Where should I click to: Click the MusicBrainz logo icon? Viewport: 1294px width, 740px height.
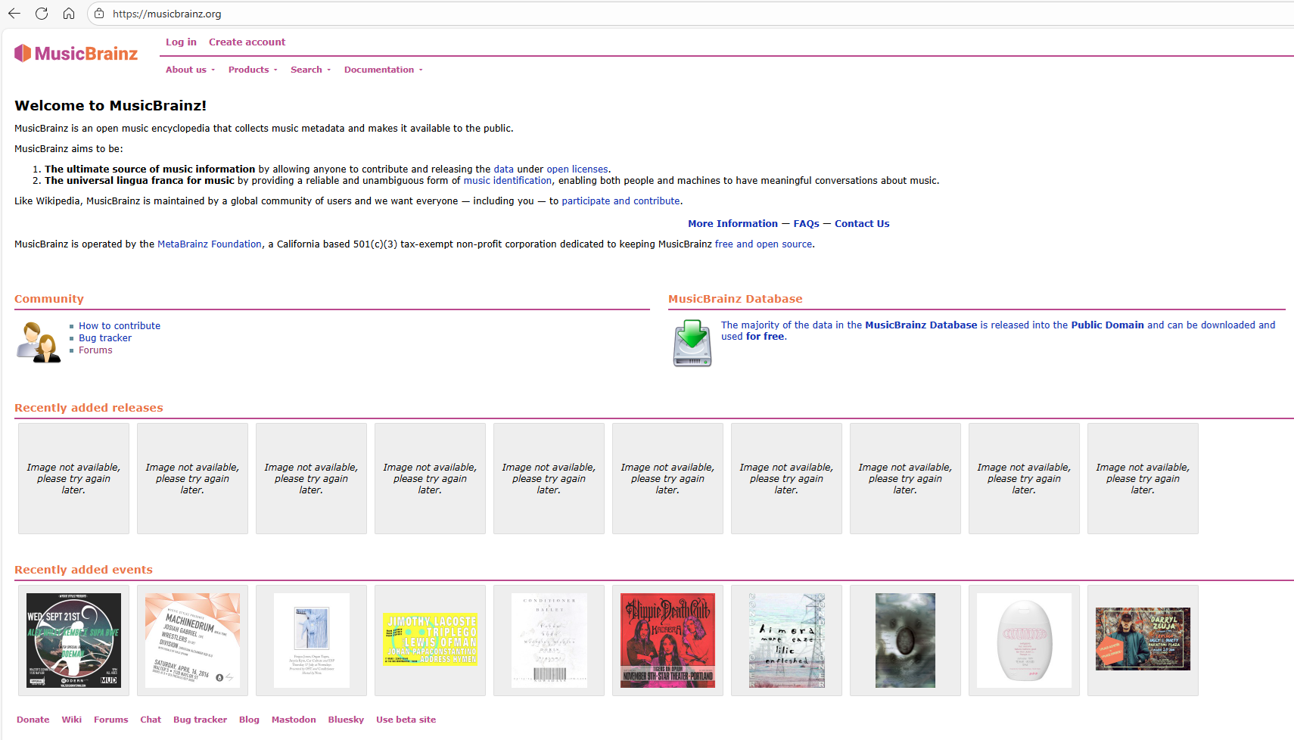pyautogui.click(x=23, y=53)
